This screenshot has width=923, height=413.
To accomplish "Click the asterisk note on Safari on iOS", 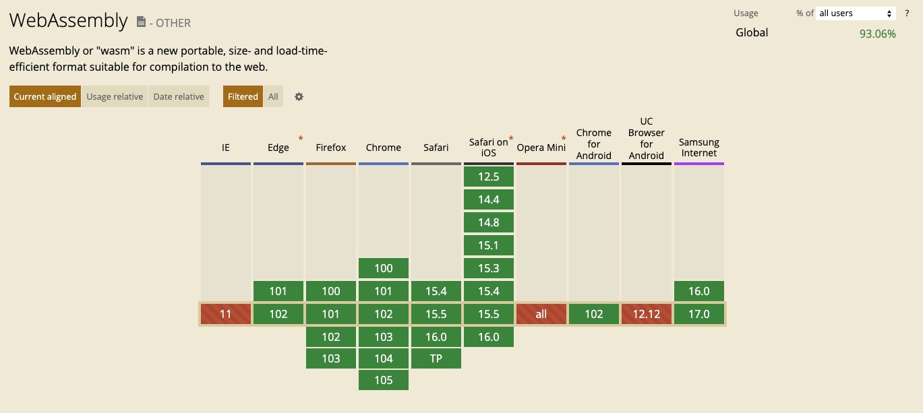I will pyautogui.click(x=511, y=139).
